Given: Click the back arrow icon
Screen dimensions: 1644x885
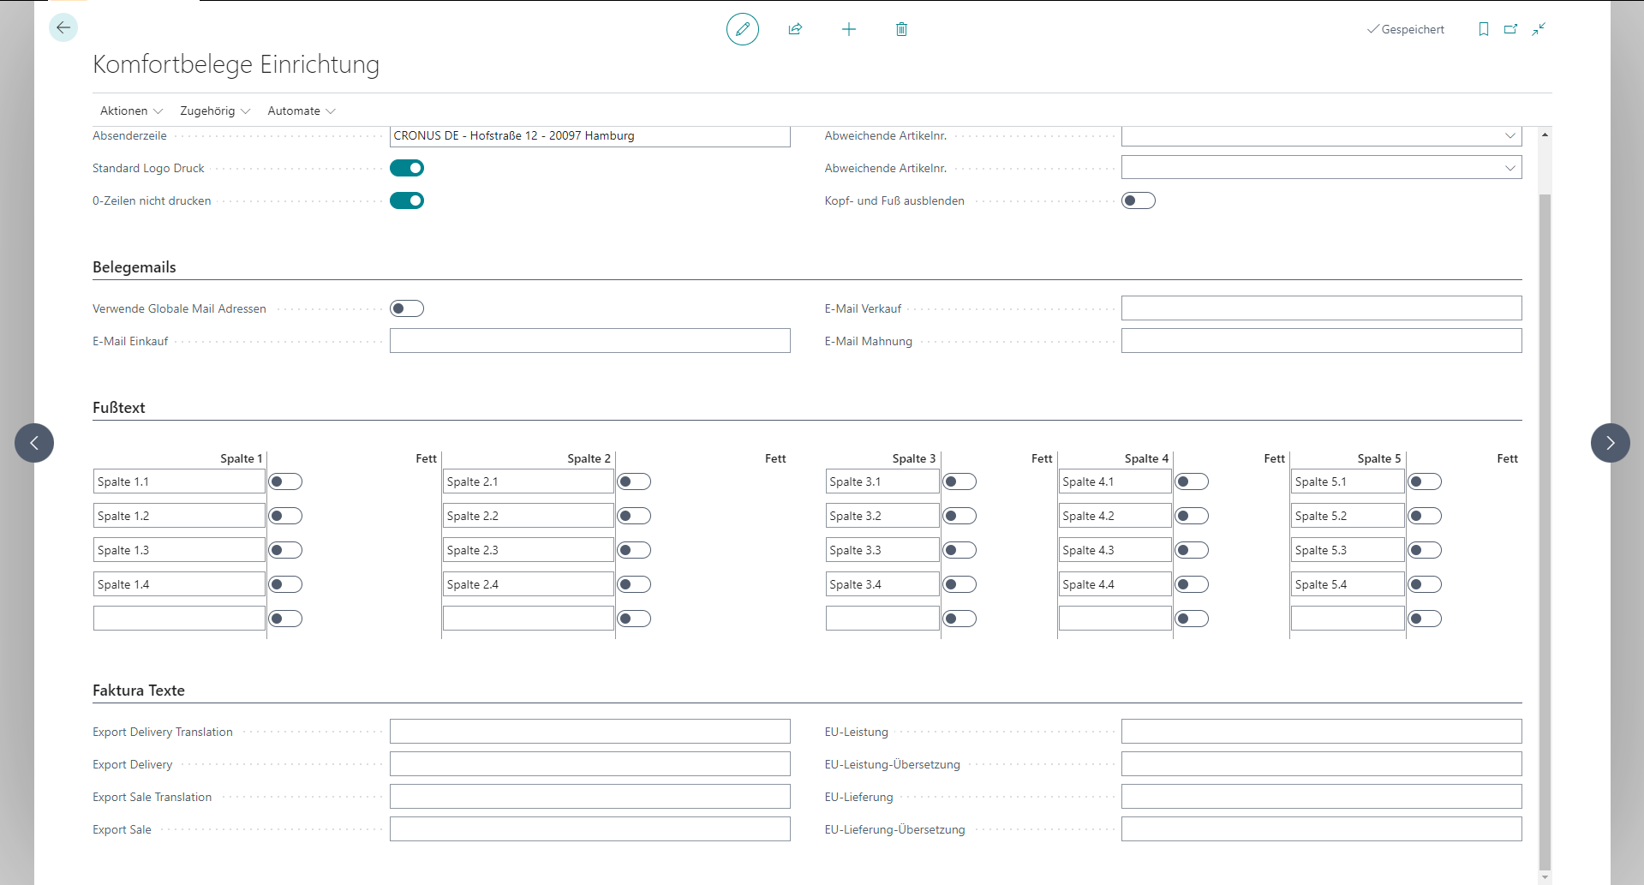Looking at the screenshot, I should coord(63,28).
